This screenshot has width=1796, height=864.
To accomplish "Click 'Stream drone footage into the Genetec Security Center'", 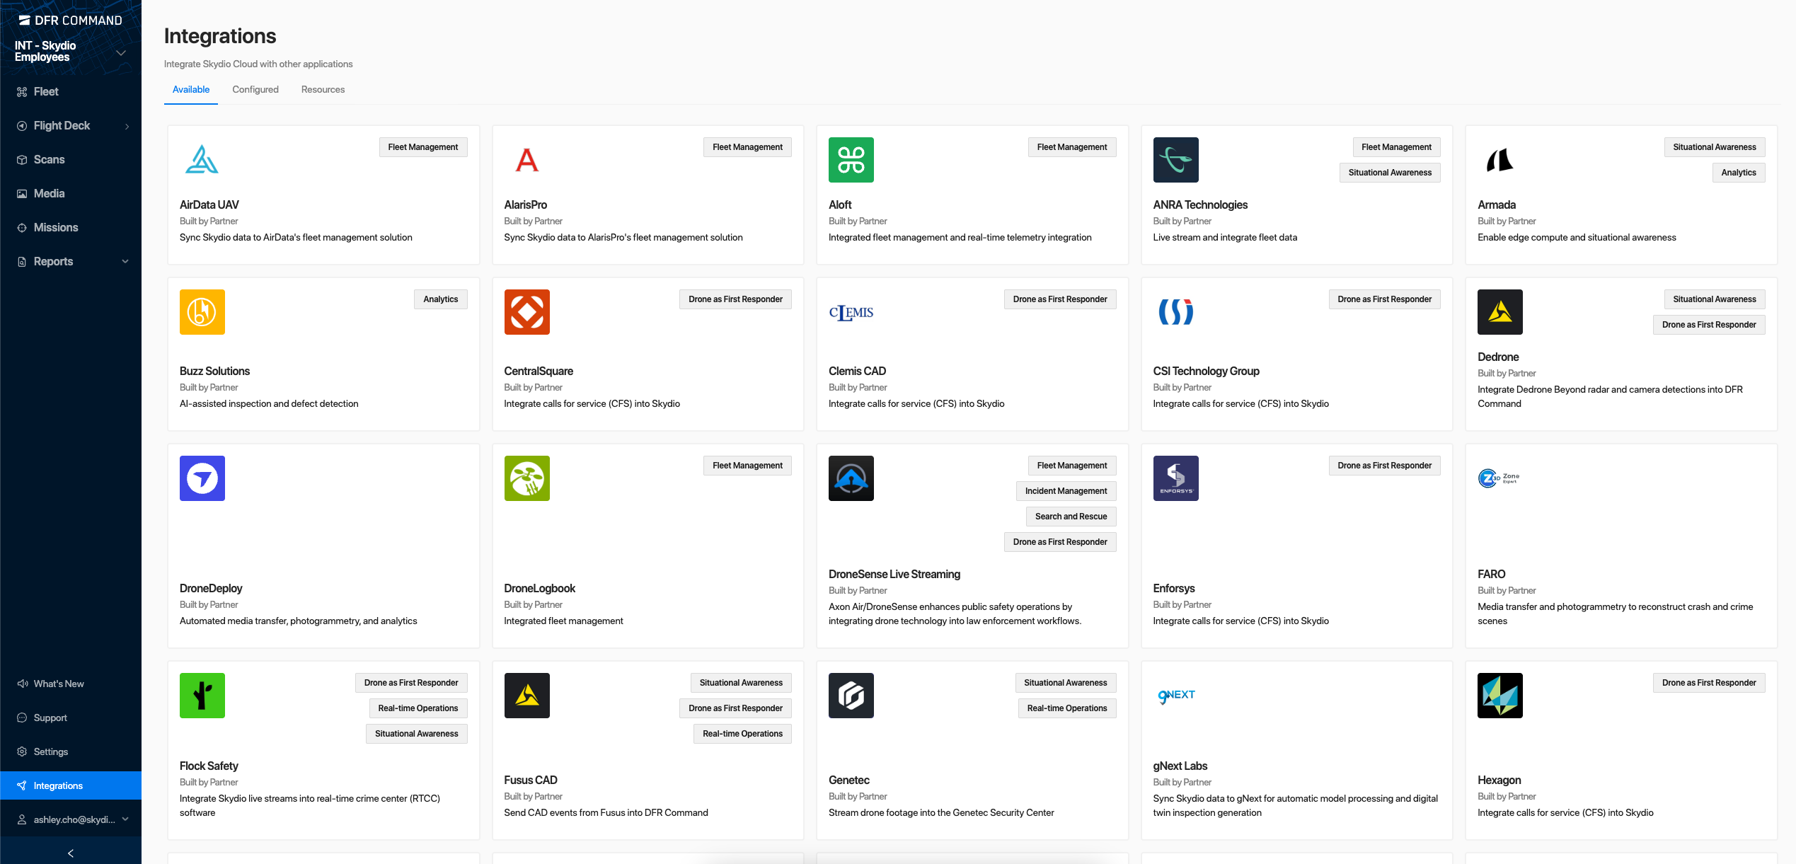I will [x=941, y=813].
